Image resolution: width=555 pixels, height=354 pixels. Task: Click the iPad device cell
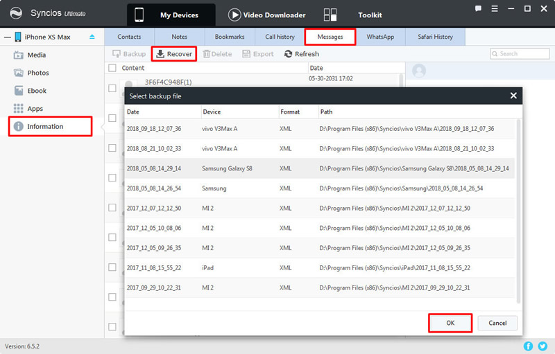point(207,268)
